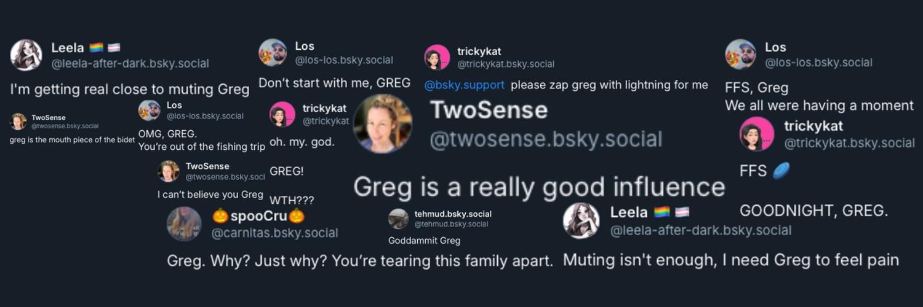923x307 pixels.
Task: Click the blue pill emoji after "FFS"
Action: (x=780, y=171)
